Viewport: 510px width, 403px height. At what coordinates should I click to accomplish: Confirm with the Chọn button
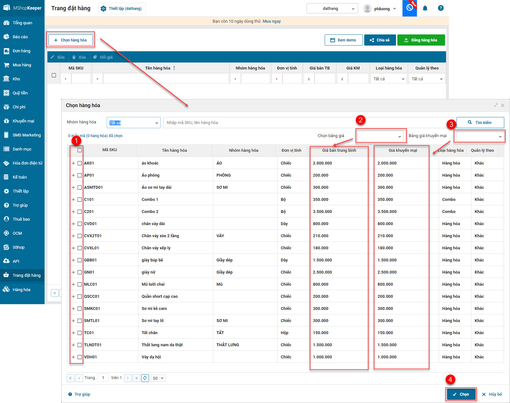(461, 394)
